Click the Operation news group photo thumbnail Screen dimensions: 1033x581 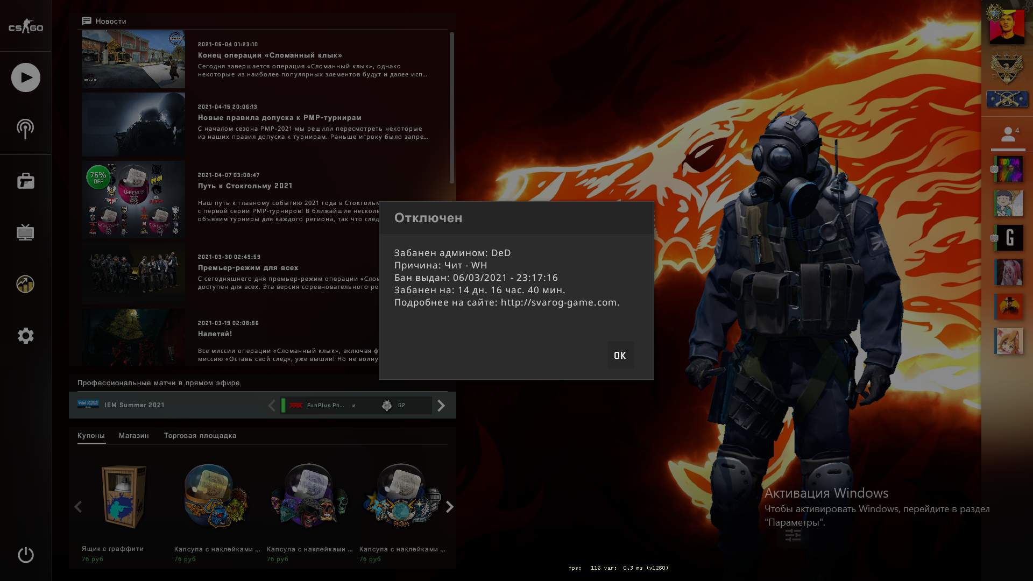[133, 273]
